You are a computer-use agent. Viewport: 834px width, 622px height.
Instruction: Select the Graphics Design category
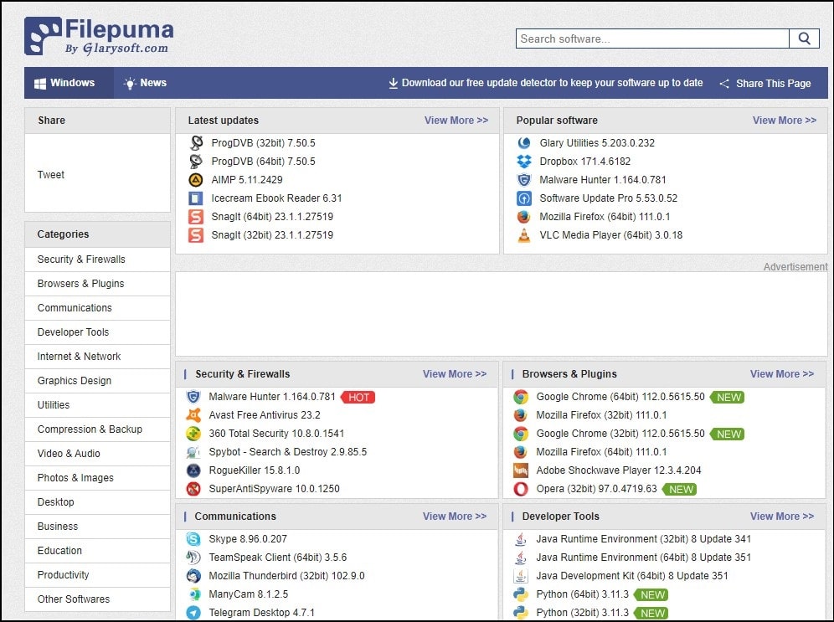pos(97,381)
